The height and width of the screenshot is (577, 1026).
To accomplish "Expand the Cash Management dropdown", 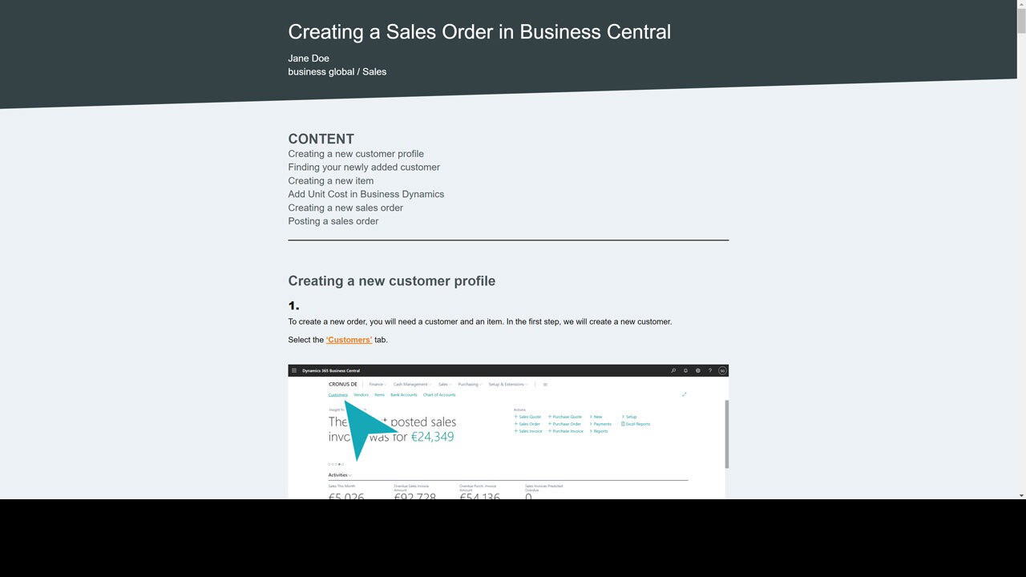I will point(411,385).
